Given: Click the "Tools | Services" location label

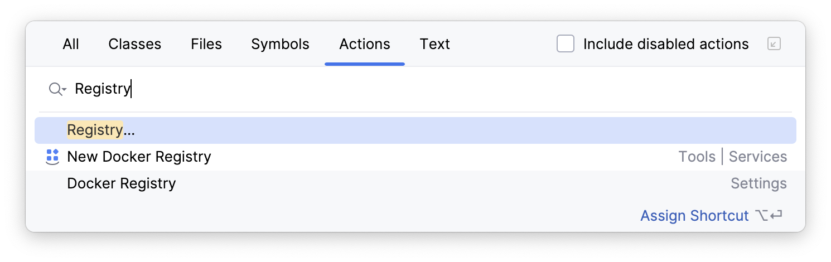Looking at the screenshot, I should 732,157.
